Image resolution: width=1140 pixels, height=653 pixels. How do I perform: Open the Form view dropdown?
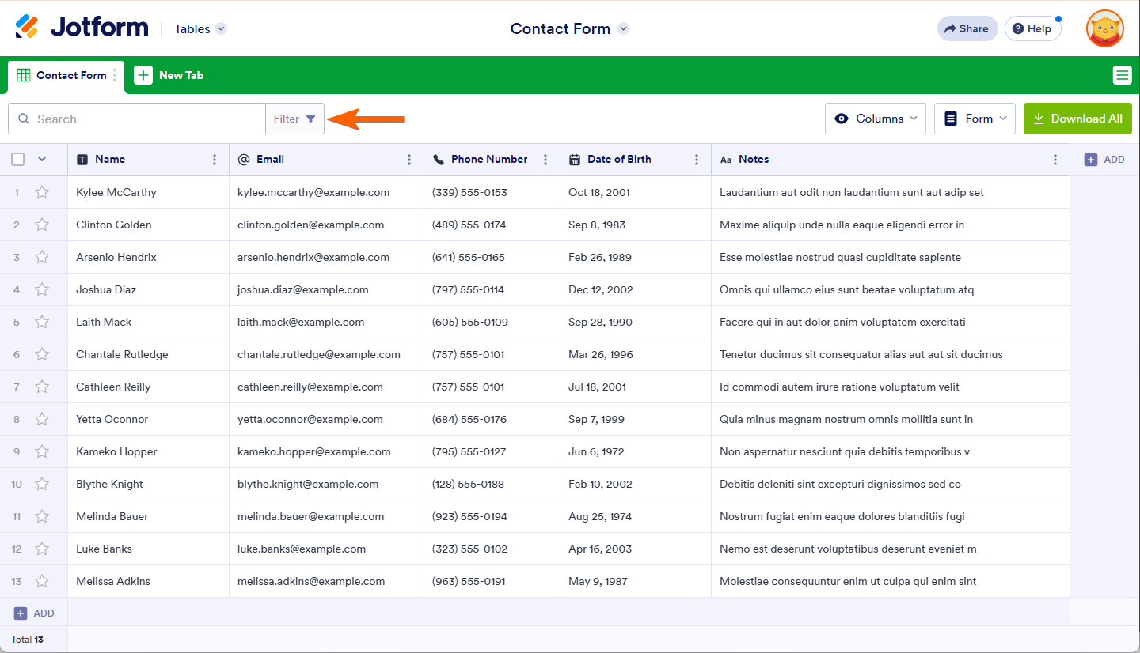click(975, 119)
